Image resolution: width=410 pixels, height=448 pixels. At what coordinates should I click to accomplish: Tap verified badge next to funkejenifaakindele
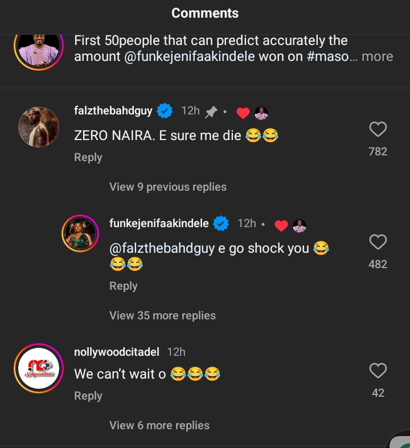click(221, 224)
